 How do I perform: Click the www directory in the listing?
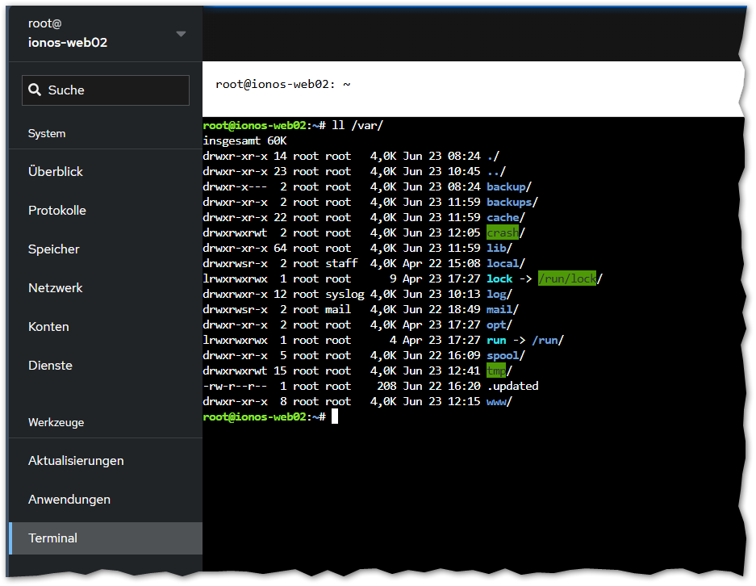[496, 401]
